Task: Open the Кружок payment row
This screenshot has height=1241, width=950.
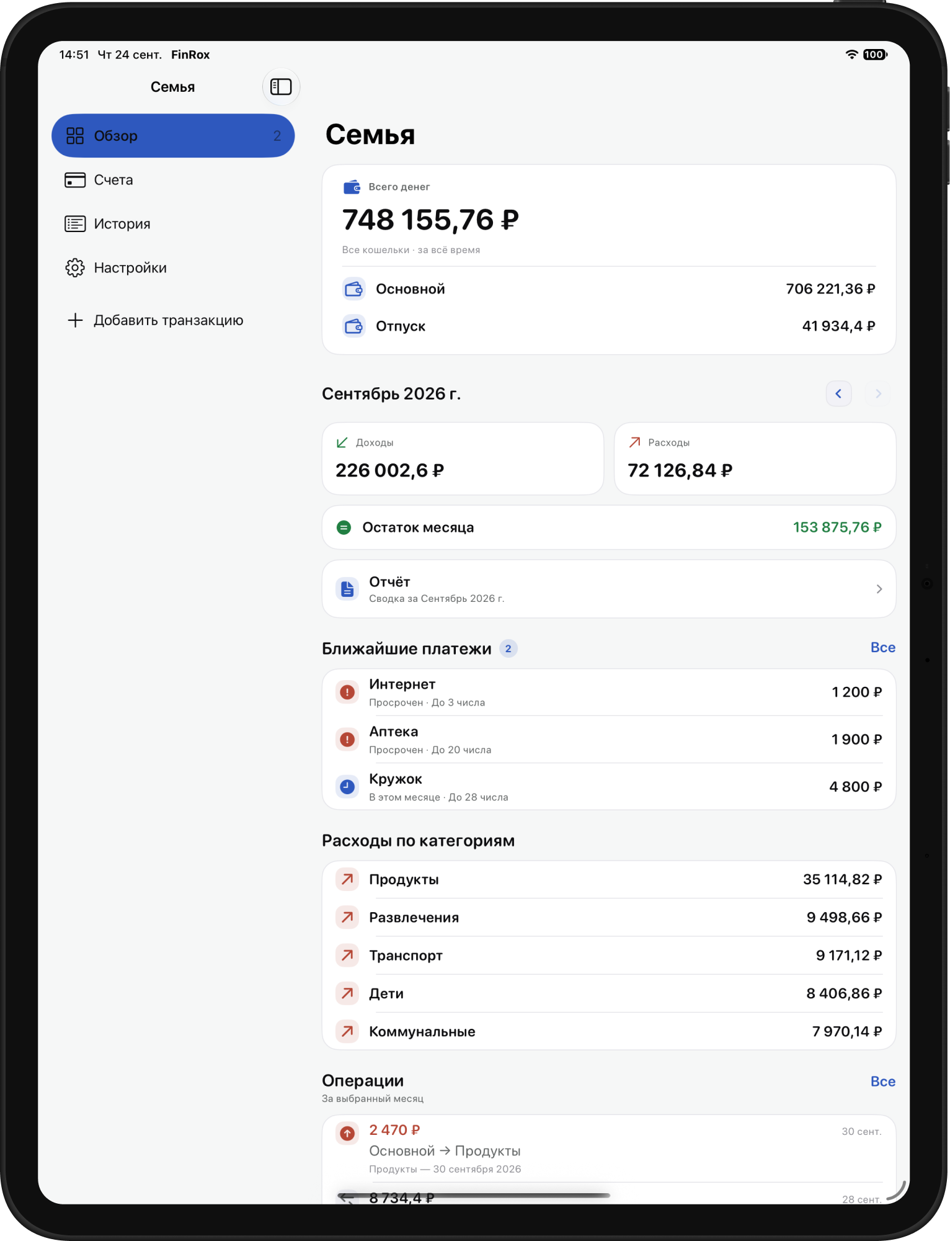Action: click(x=609, y=787)
